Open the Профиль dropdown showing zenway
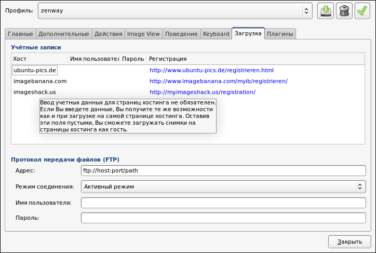The height and width of the screenshot is (253, 376). click(175, 11)
